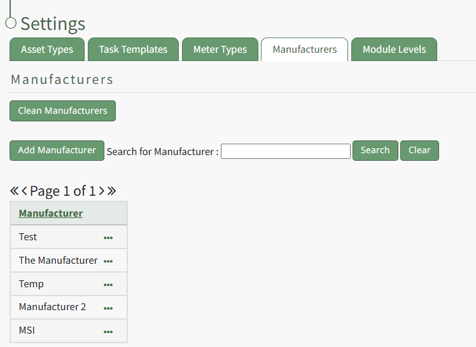Screen dimensions: 476x347
Task: Go to first page using double-left arrow
Action: point(15,191)
